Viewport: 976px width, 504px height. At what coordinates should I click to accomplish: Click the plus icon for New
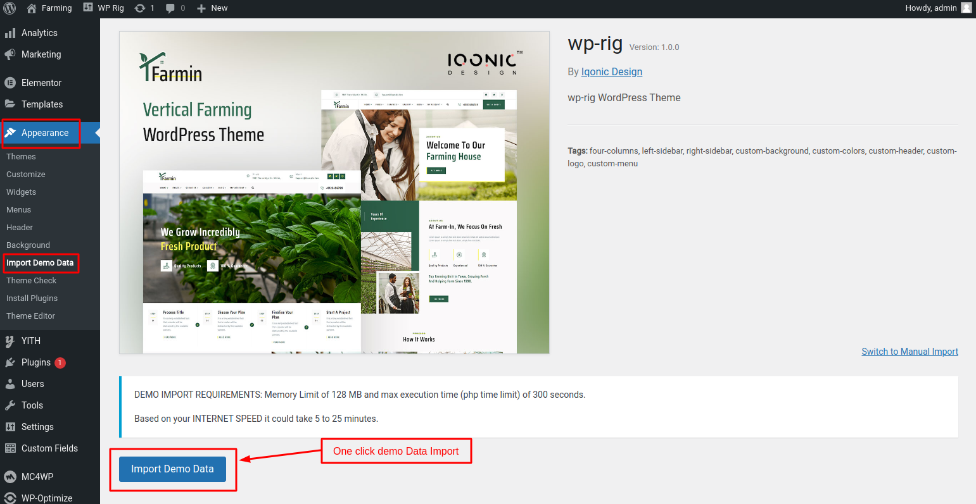coord(201,8)
